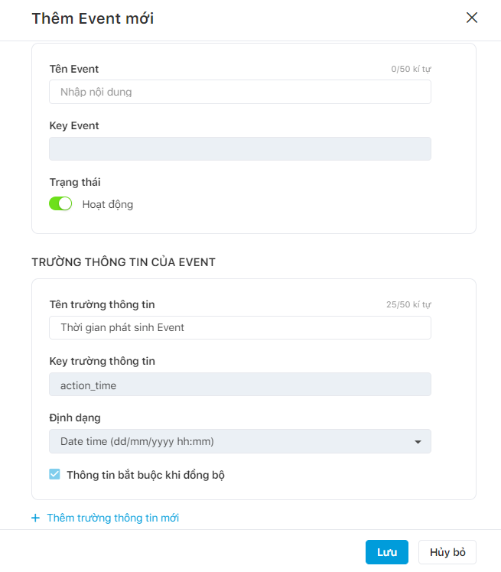
Task: Uncheck Thông tin bắt buộc khi đồng bộ checkbox
Action: pyautogui.click(x=54, y=474)
